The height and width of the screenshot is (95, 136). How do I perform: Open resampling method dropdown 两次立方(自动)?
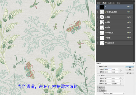click(114, 93)
